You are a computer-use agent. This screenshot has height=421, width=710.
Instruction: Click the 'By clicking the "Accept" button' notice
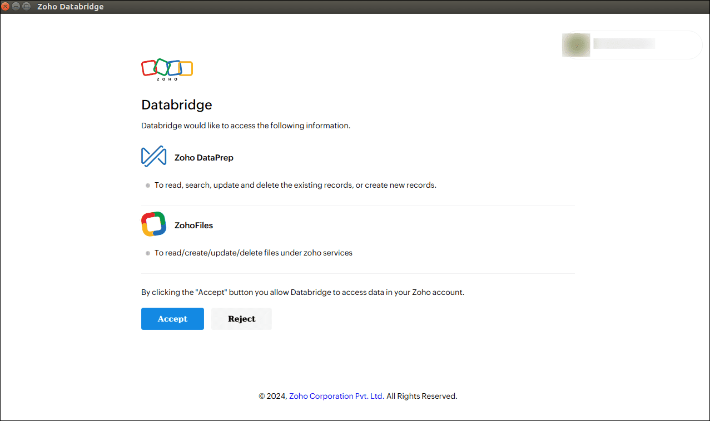302,292
